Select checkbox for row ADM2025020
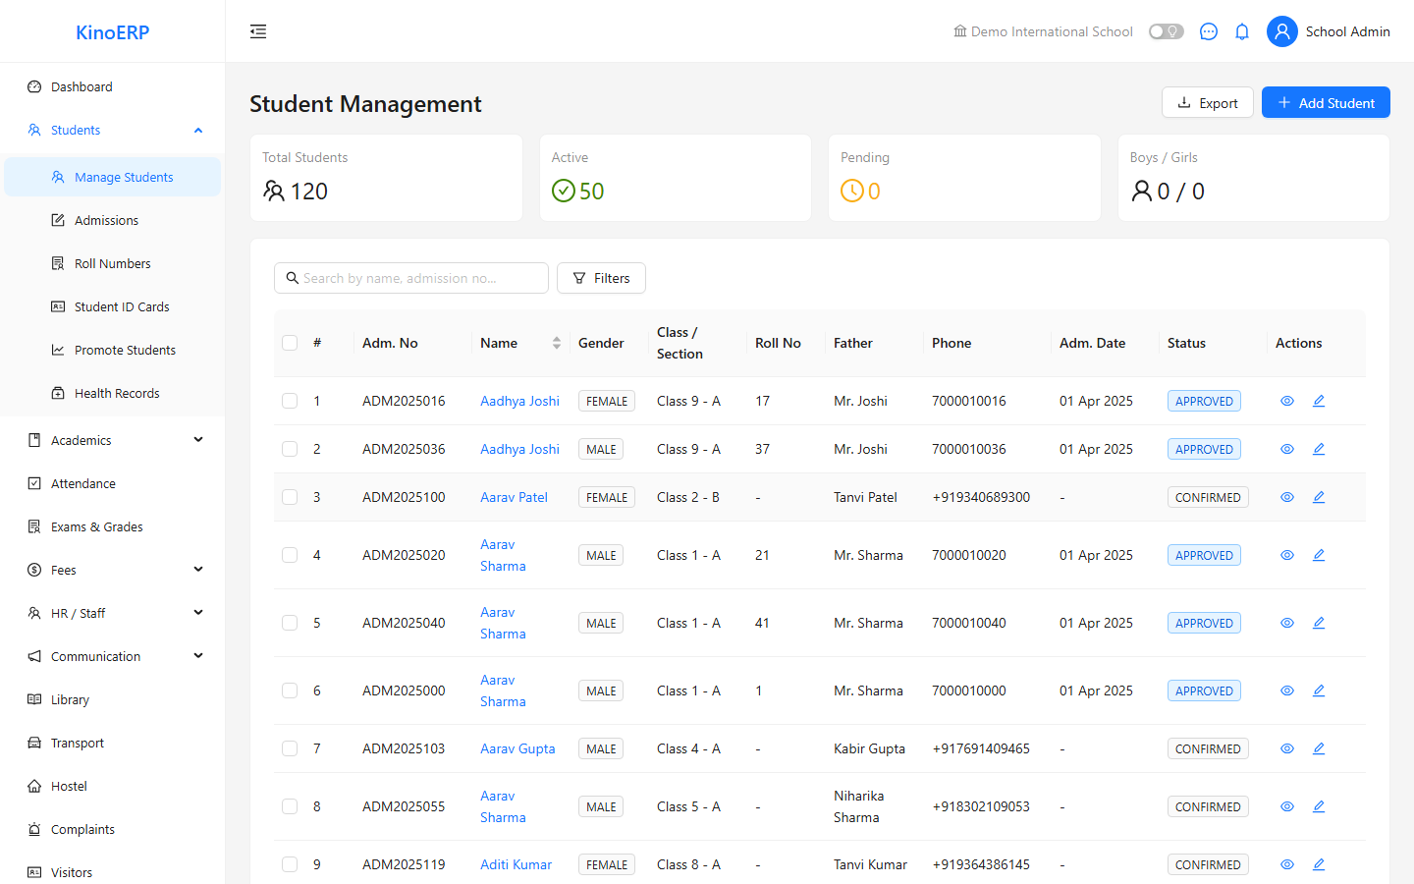Screen dimensions: 1414x884 pyautogui.click(x=290, y=555)
